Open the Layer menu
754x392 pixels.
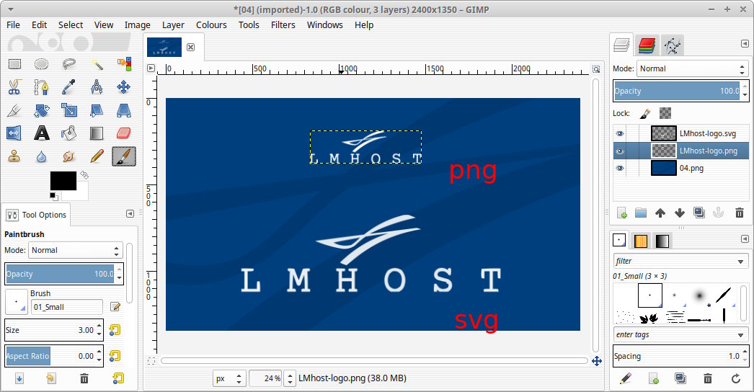(x=173, y=25)
